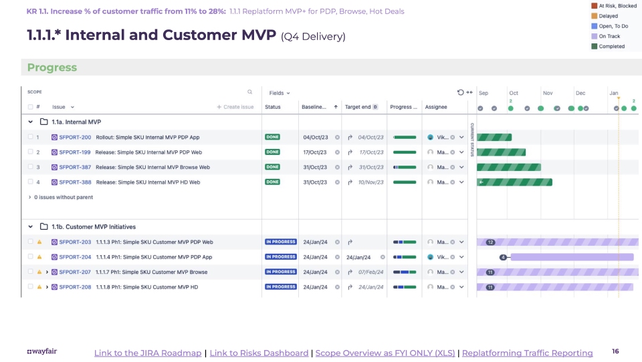Clear the baseline date 17/Oct/23 with its x icon
Image resolution: width=642 pixels, height=362 pixels.
click(337, 152)
